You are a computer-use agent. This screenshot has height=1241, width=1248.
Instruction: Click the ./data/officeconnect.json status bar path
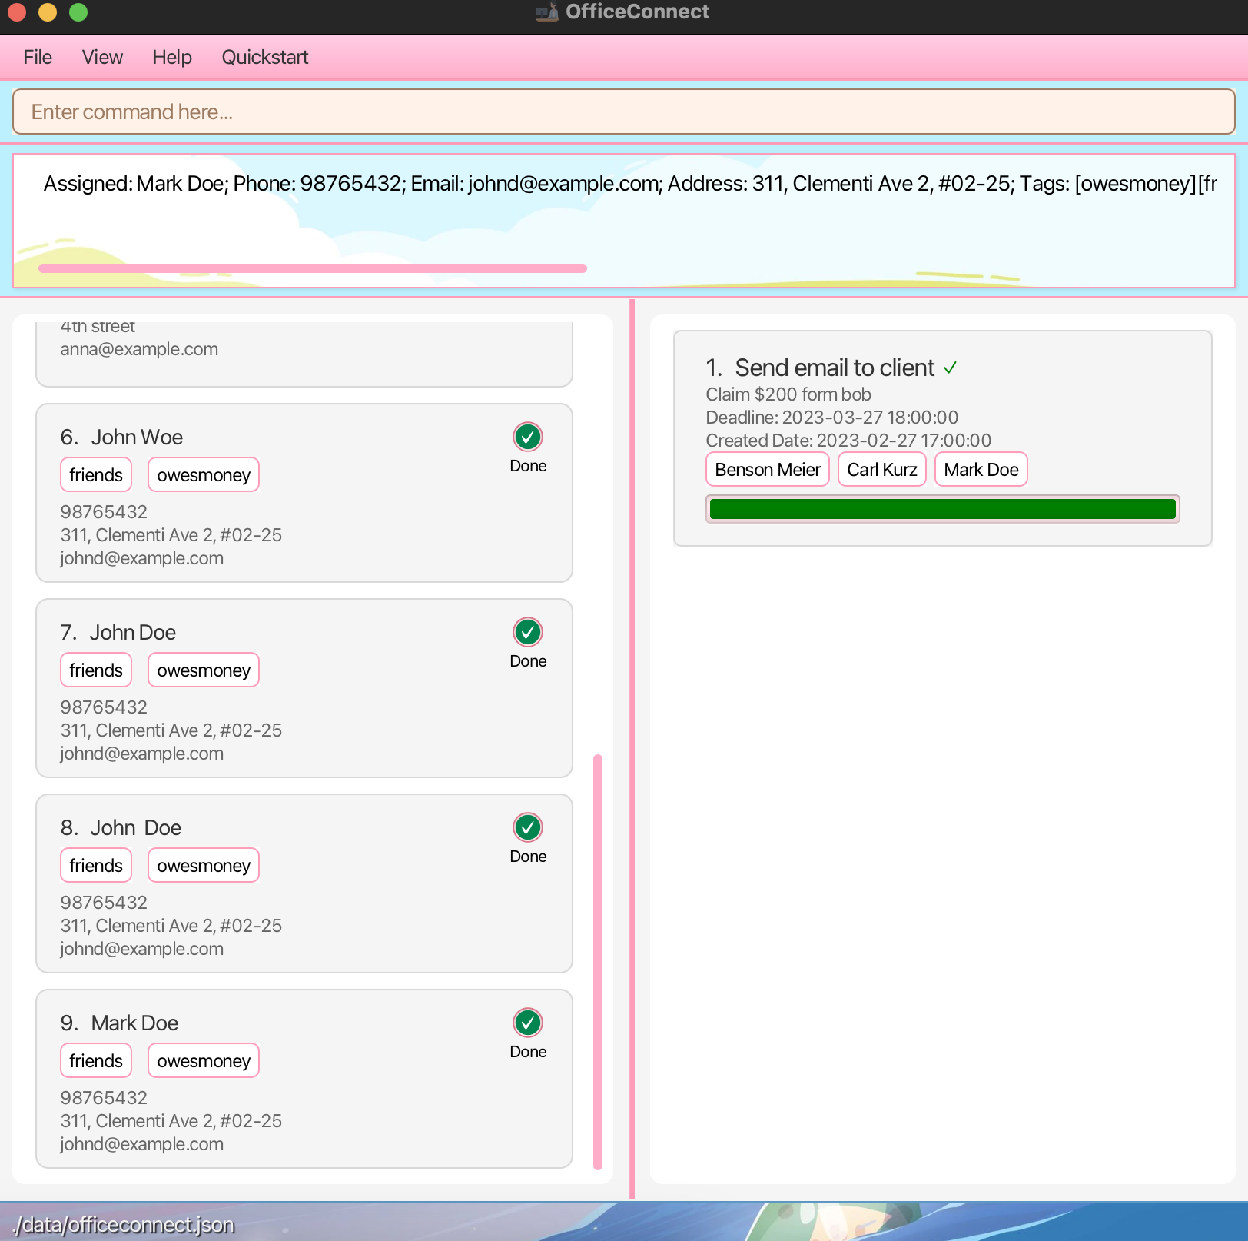click(123, 1224)
